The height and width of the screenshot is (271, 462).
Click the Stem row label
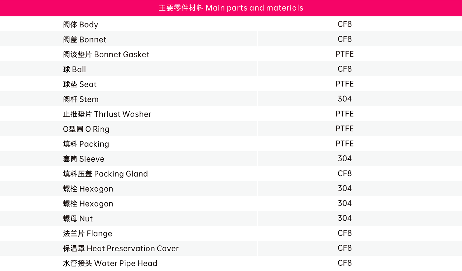point(81,99)
